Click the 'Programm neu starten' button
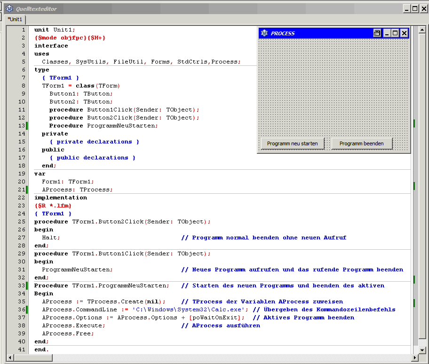This screenshot has height=364, width=429. pyautogui.click(x=293, y=143)
